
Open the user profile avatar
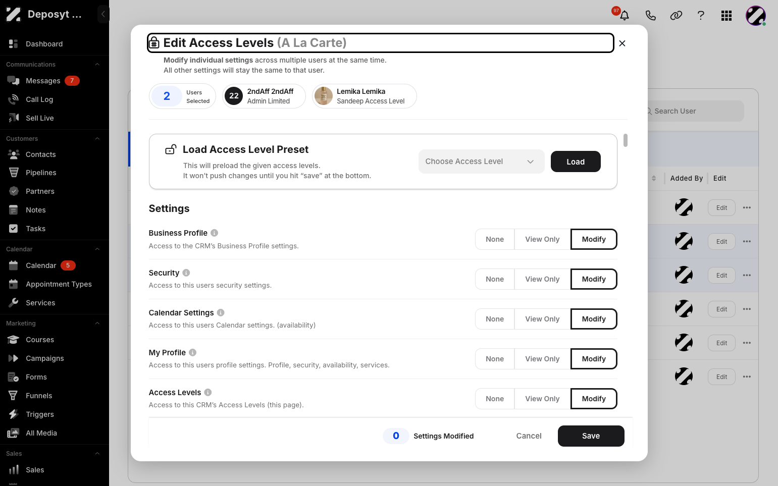click(756, 16)
